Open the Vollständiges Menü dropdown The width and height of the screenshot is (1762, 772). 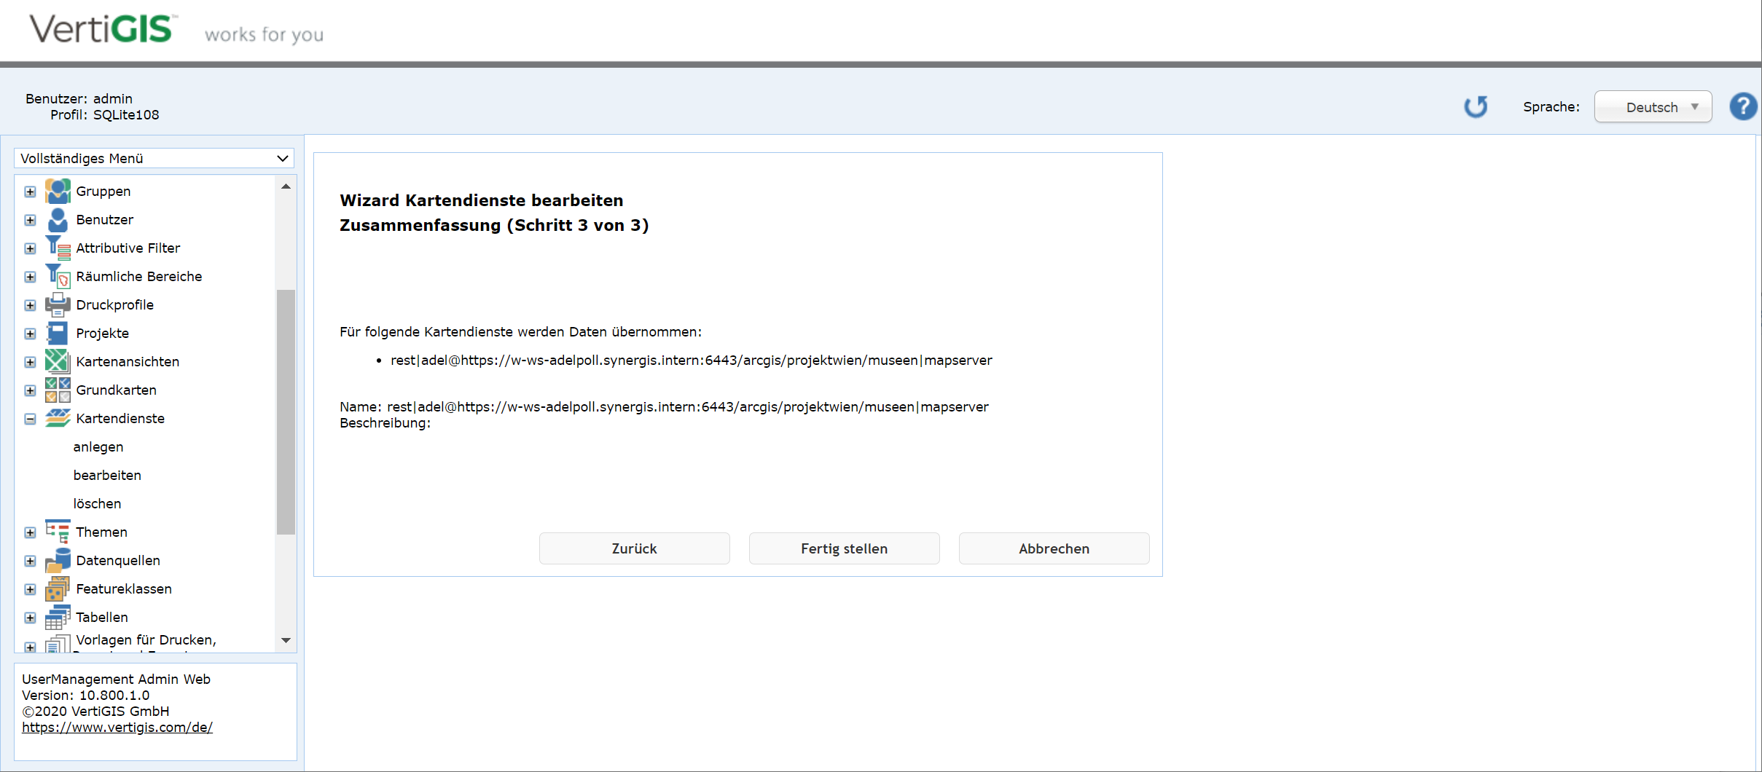pyautogui.click(x=154, y=158)
